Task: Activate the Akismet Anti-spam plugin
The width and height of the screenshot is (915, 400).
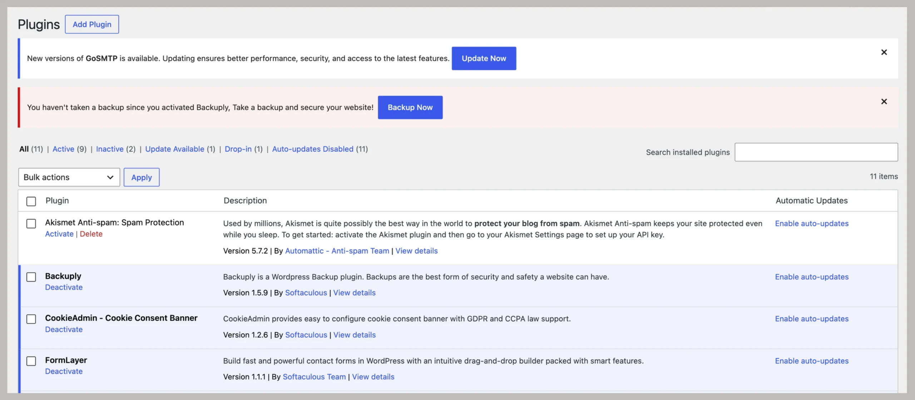Action: [x=59, y=234]
